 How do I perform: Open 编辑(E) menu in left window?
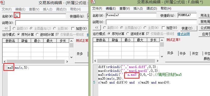click(x=20, y=9)
